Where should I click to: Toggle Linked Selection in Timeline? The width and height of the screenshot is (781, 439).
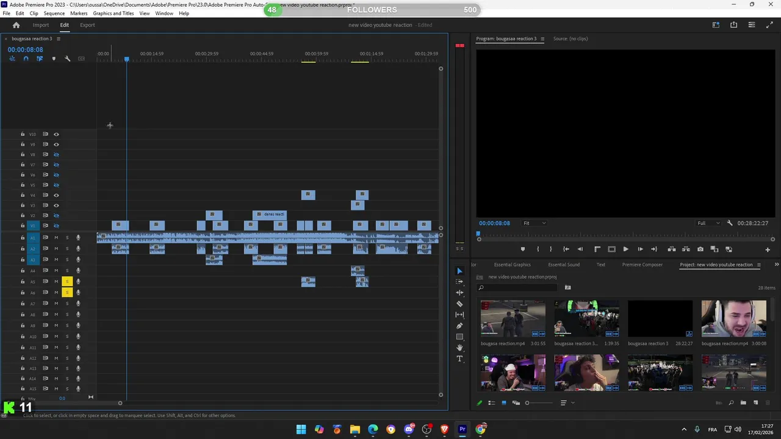coord(40,59)
